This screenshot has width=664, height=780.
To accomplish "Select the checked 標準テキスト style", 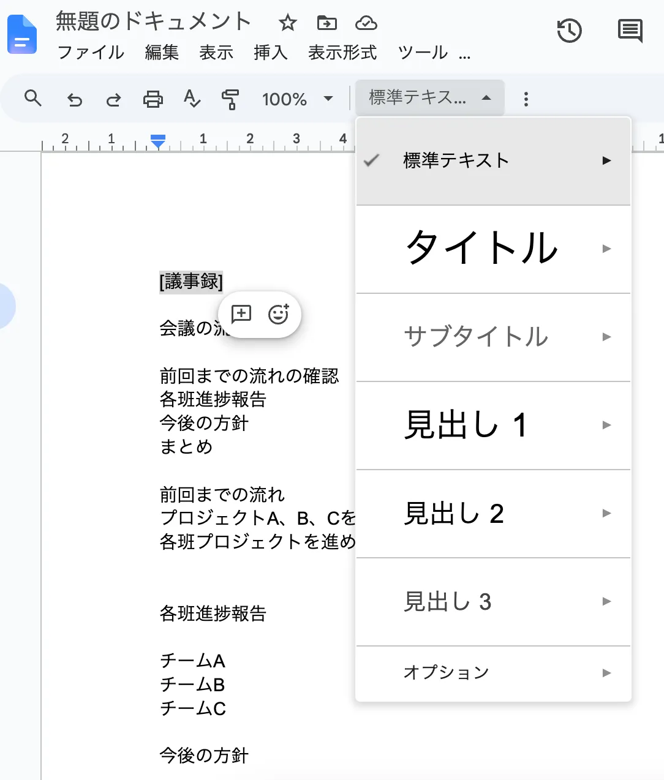I will 493,161.
